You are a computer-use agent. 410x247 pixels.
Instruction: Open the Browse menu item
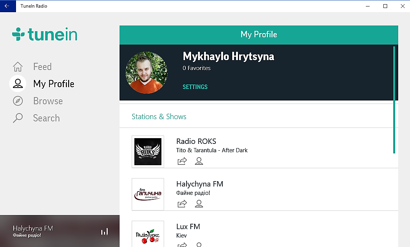coord(48,101)
